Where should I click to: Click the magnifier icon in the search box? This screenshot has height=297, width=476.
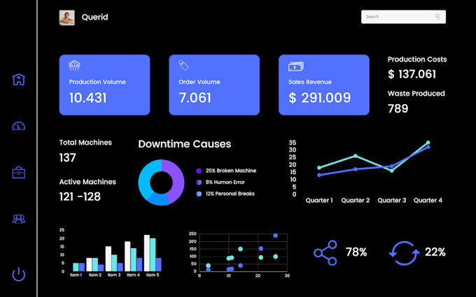pyautogui.click(x=437, y=17)
